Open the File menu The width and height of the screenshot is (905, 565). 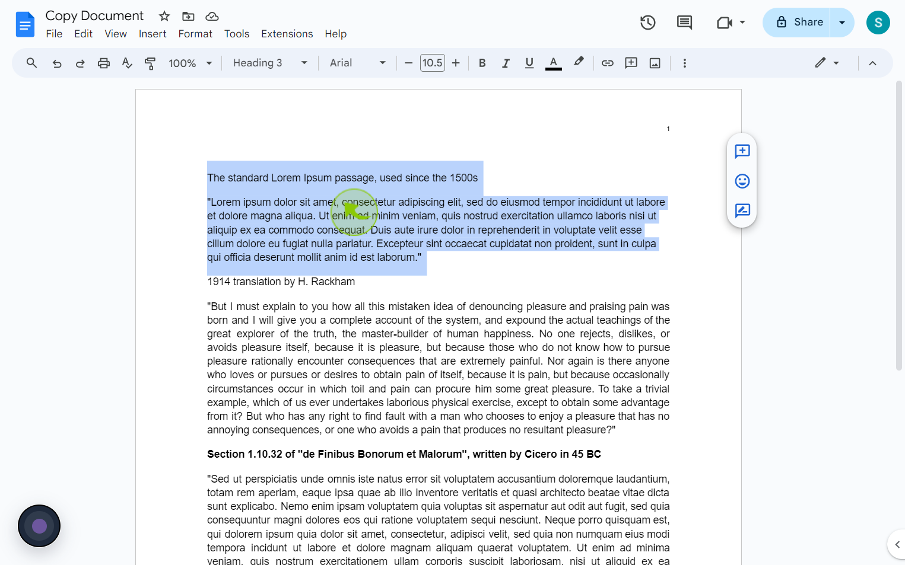(x=54, y=34)
